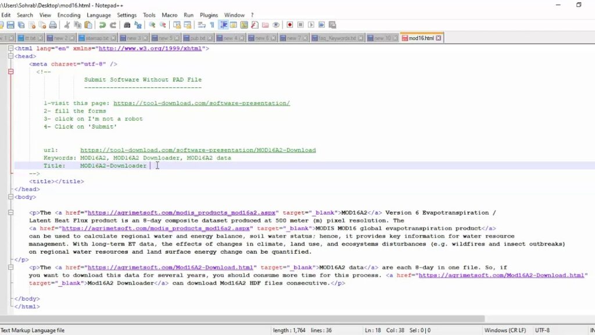Click the Close All documents icon
The width and height of the screenshot is (595, 335).
(42, 25)
